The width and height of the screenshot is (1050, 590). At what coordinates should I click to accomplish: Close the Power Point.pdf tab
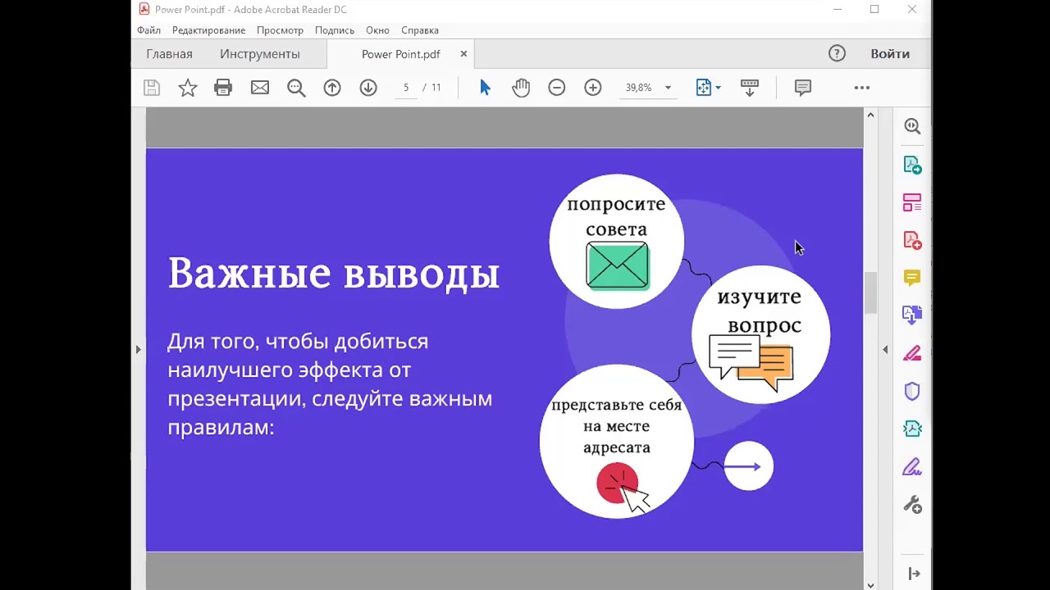[463, 54]
